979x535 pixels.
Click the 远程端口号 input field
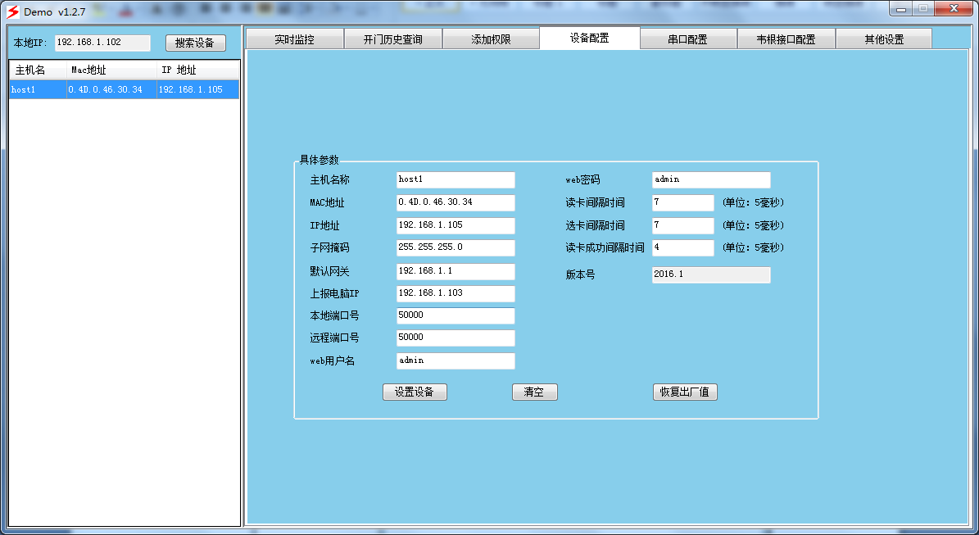coord(456,338)
